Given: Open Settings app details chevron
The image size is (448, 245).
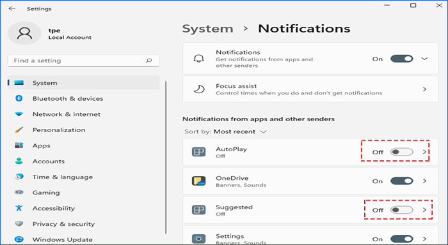Looking at the screenshot, I should point(424,239).
